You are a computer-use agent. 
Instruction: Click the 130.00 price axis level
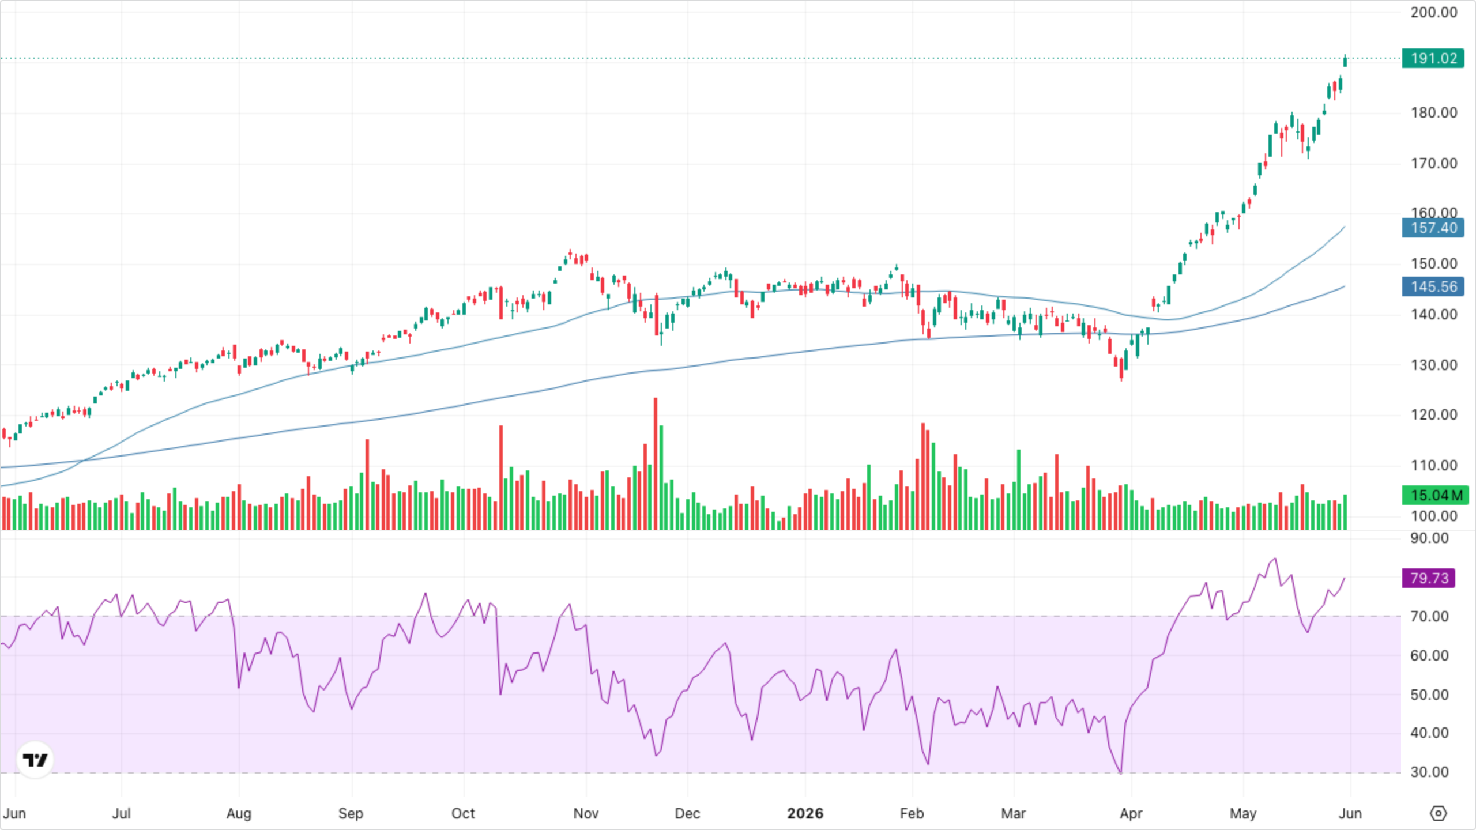[x=1433, y=365]
